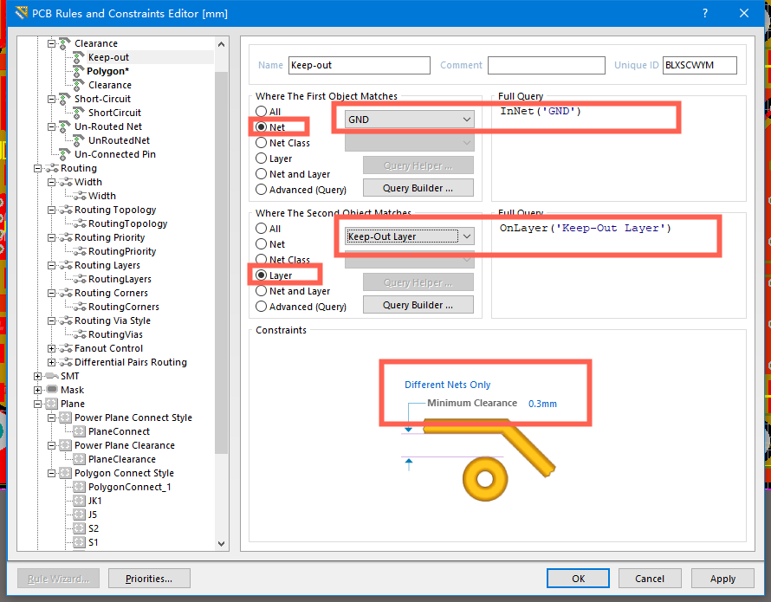
Task: Click the Priorities... button
Action: point(148,579)
